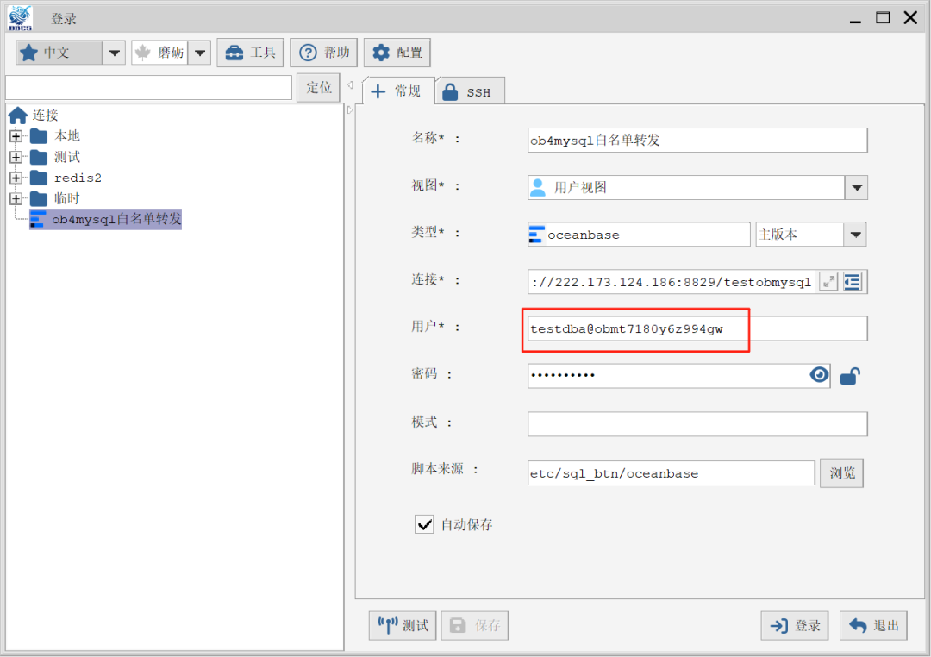Minimize the 登录 window
The width and height of the screenshot is (931, 657).
click(x=855, y=20)
